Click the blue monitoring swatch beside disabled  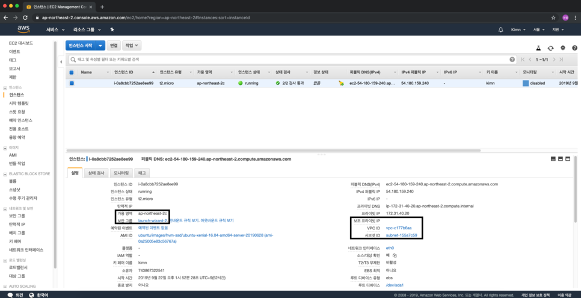tap(526, 84)
